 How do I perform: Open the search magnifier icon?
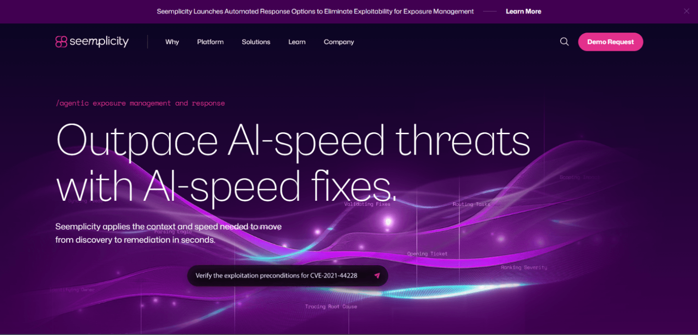pyautogui.click(x=564, y=41)
